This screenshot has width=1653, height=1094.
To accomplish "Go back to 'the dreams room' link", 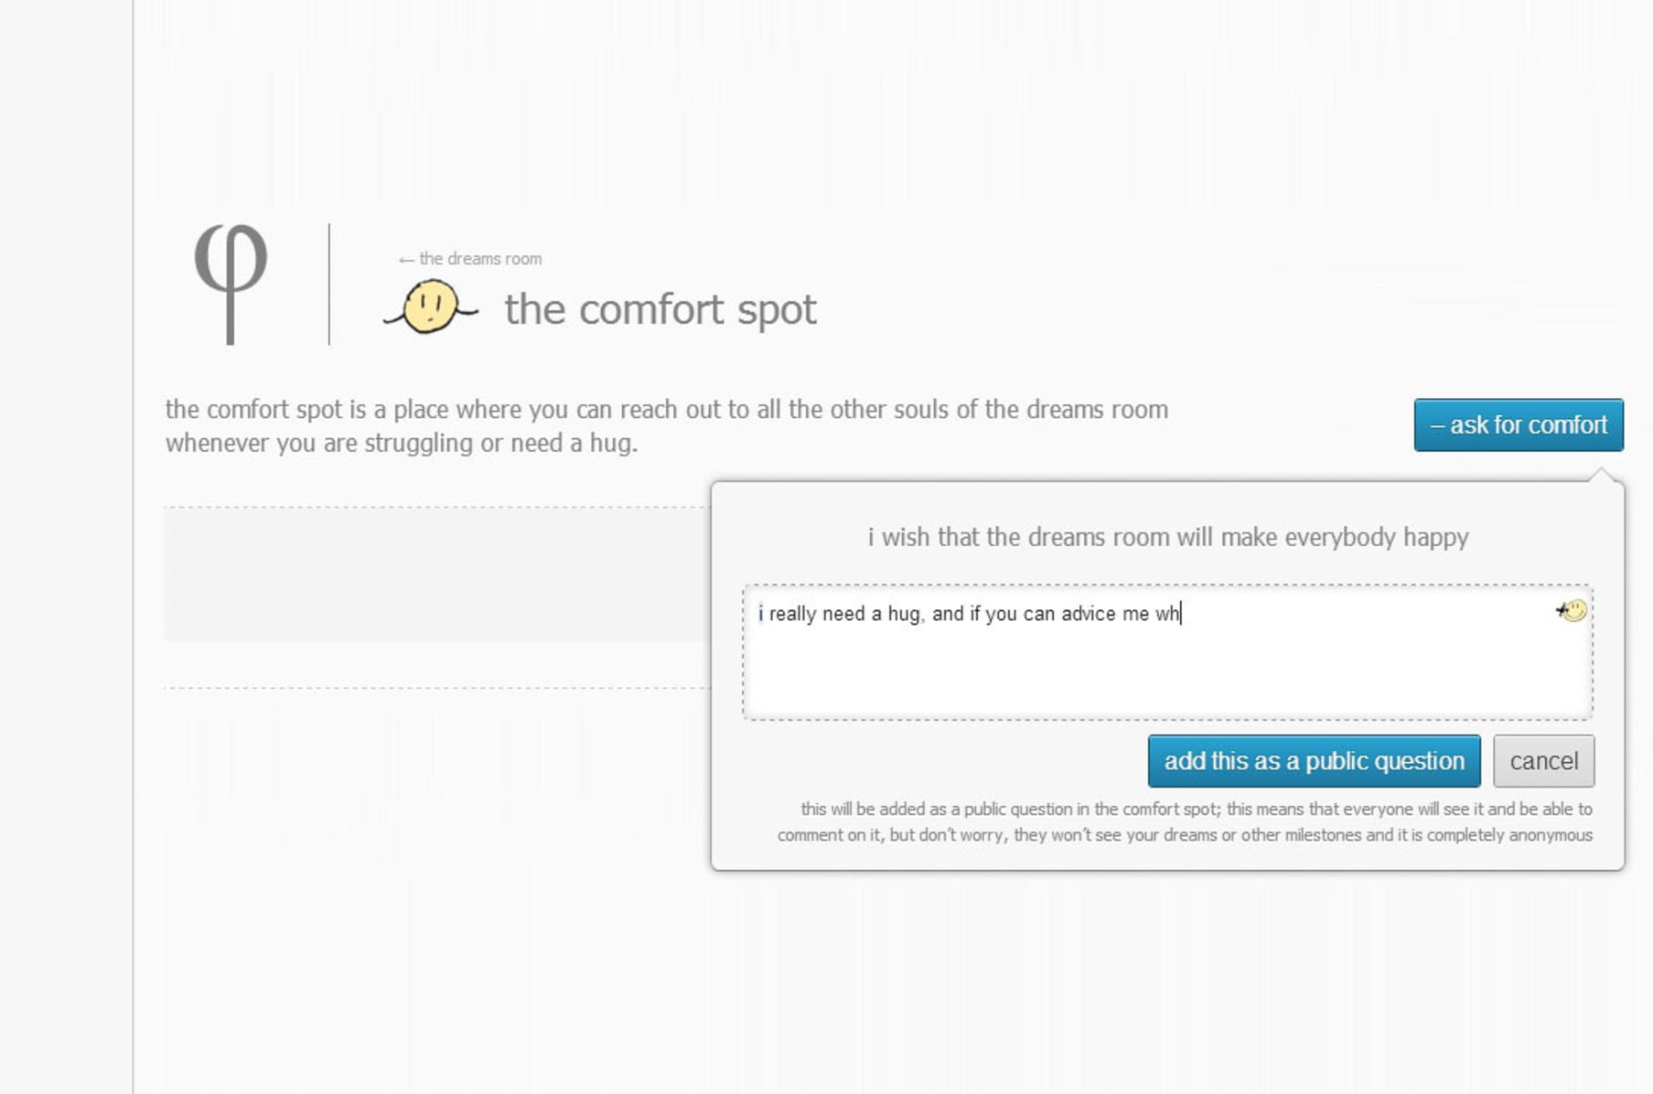I will (479, 259).
